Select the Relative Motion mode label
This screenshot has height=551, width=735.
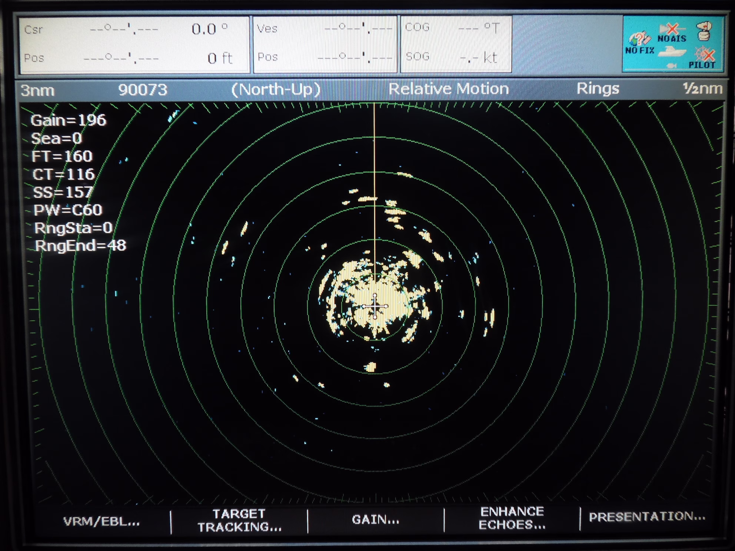tap(448, 89)
